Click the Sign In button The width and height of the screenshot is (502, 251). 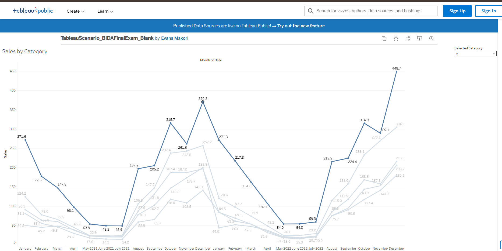[489, 11]
